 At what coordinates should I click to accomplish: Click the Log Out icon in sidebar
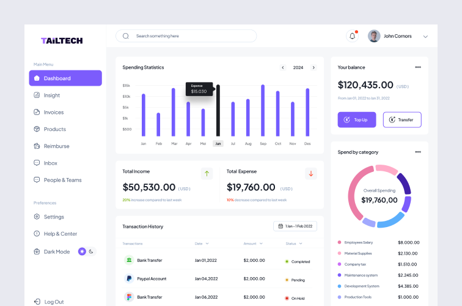(37, 302)
